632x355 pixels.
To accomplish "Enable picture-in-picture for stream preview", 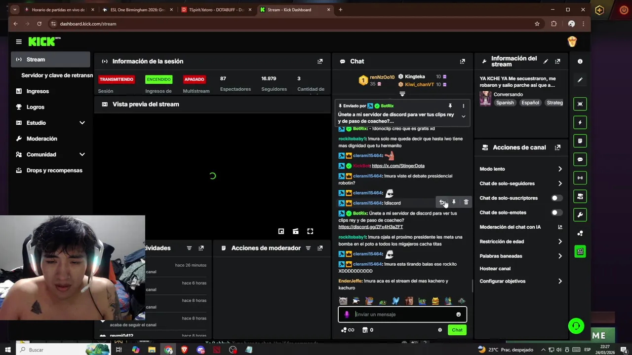I will pos(281,231).
